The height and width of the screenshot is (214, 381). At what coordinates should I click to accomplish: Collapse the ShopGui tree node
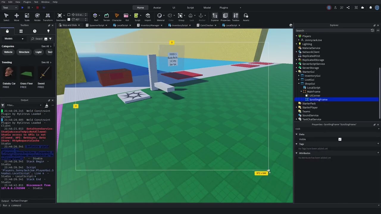299,84
